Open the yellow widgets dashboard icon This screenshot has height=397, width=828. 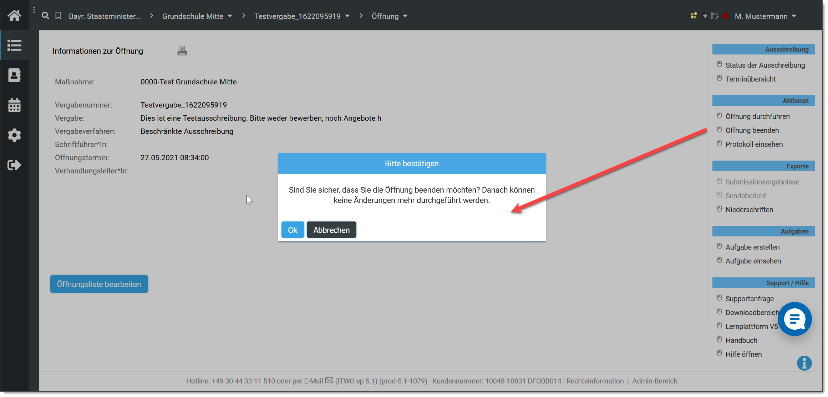tap(694, 16)
